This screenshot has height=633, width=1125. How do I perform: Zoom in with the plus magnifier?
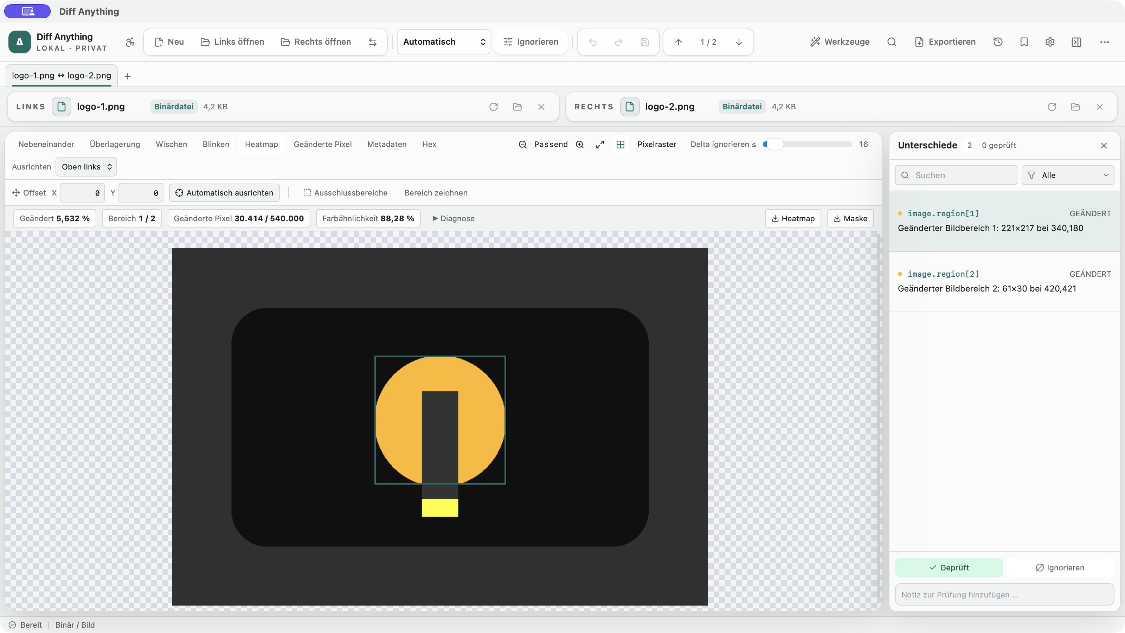click(x=579, y=145)
